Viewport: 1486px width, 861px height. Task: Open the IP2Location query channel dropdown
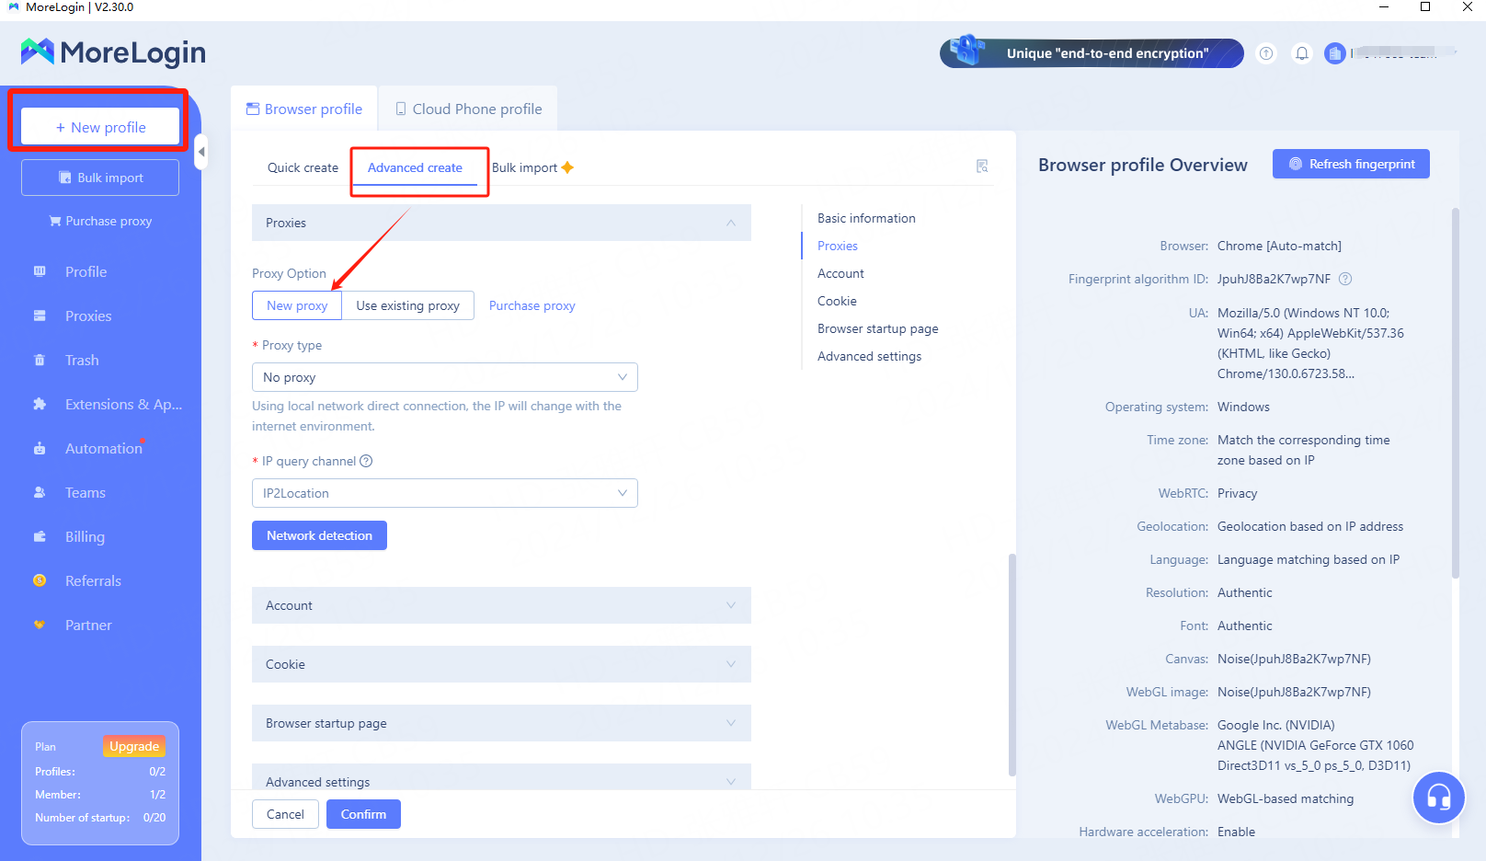pos(444,493)
